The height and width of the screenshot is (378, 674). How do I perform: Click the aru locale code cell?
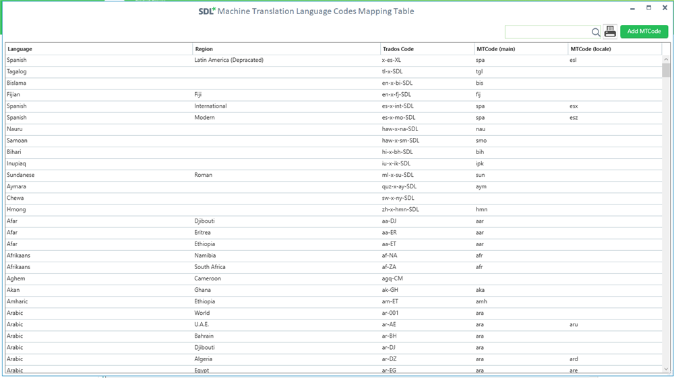[x=574, y=325]
